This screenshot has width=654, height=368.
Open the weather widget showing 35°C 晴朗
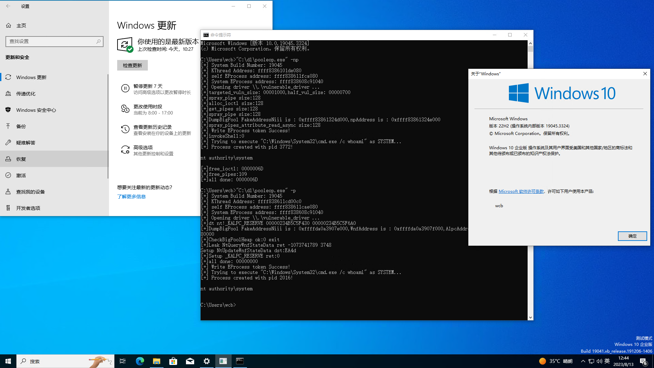coord(556,361)
